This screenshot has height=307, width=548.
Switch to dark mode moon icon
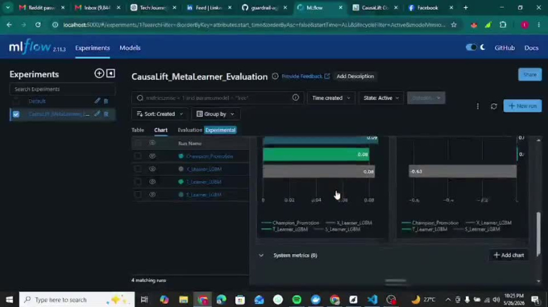[x=483, y=47]
